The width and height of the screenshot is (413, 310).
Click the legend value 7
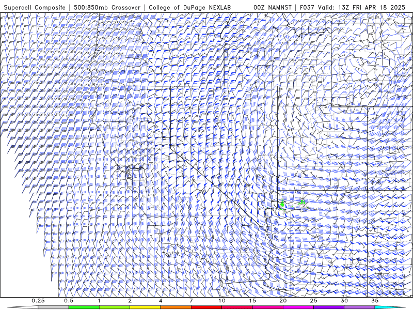pyautogui.click(x=191, y=301)
